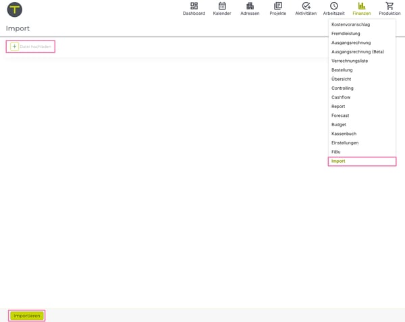Screen dimensions: 405x322
Task: Select the Aktivitäten checkmark icon
Action: pos(306,6)
